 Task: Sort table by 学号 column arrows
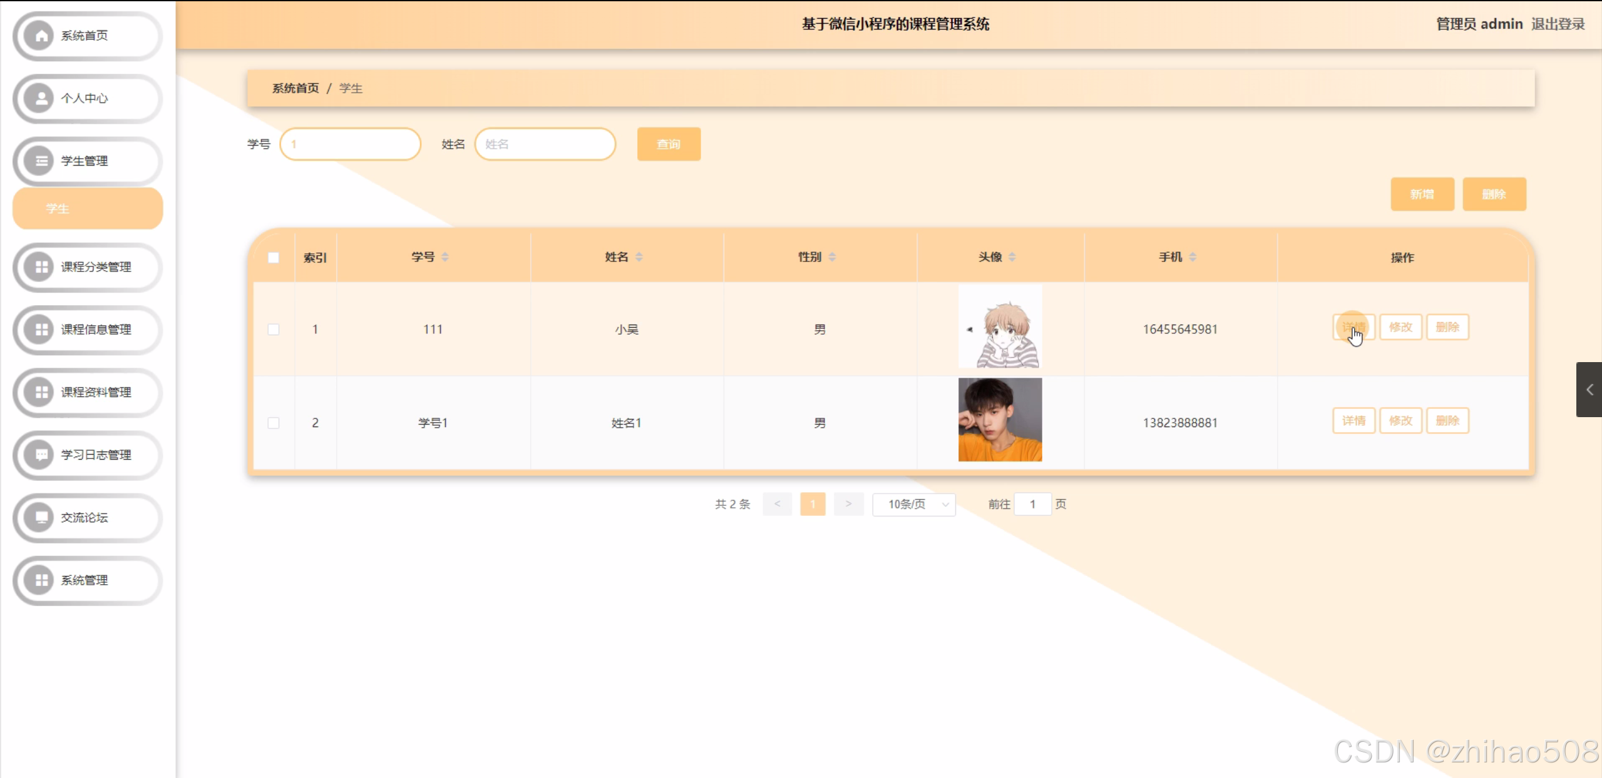point(445,257)
